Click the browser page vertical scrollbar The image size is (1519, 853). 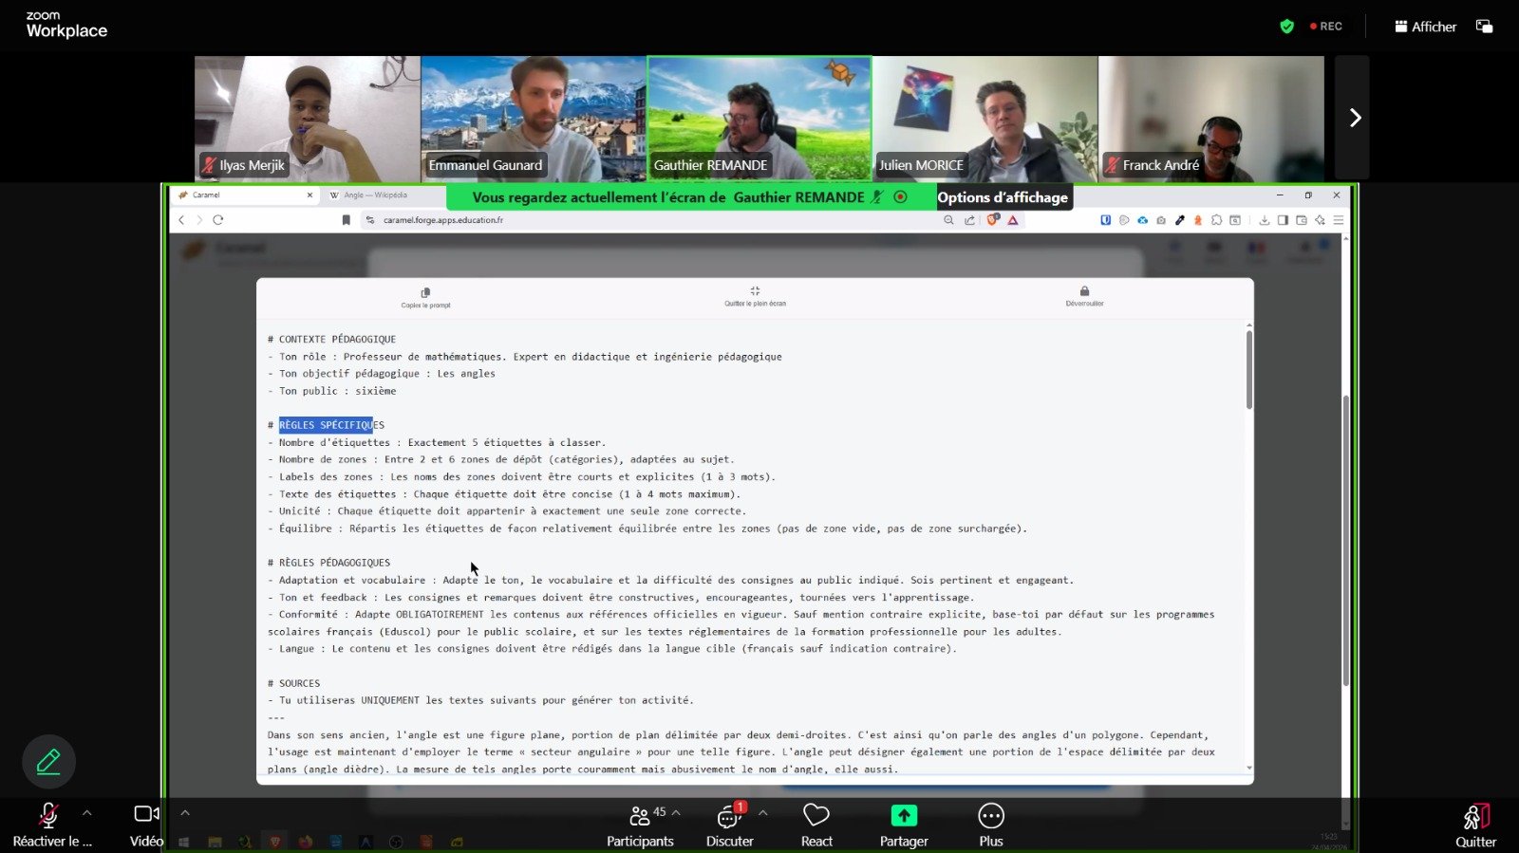pos(1345,541)
